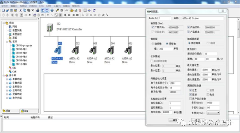Viewport: 240px width, 133px height.
Task: Expand the 逻辑功能 tree node
Action: [x=7, y=94]
